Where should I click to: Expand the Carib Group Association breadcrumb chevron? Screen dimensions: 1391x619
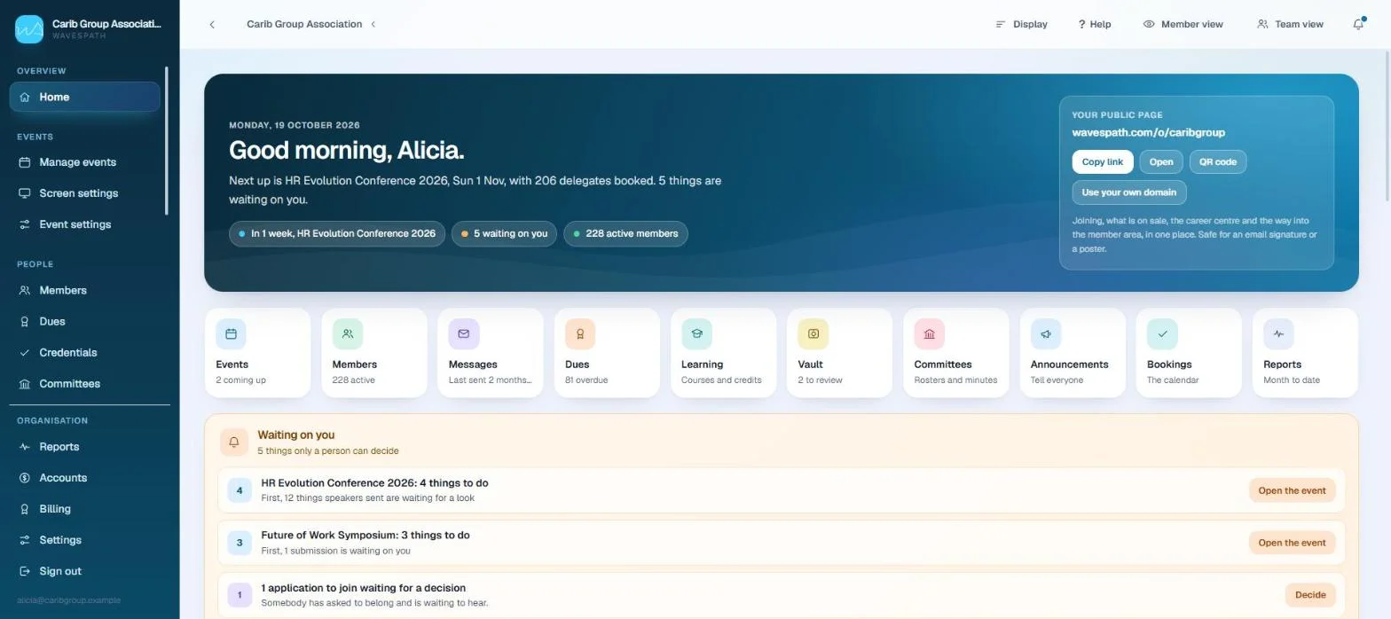(373, 24)
